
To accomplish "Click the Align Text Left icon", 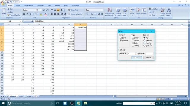I will (52, 14).
